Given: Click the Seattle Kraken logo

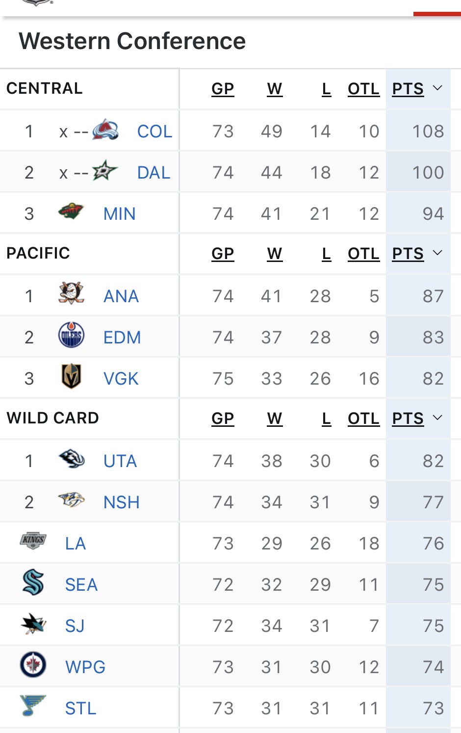Looking at the screenshot, I should click(33, 583).
